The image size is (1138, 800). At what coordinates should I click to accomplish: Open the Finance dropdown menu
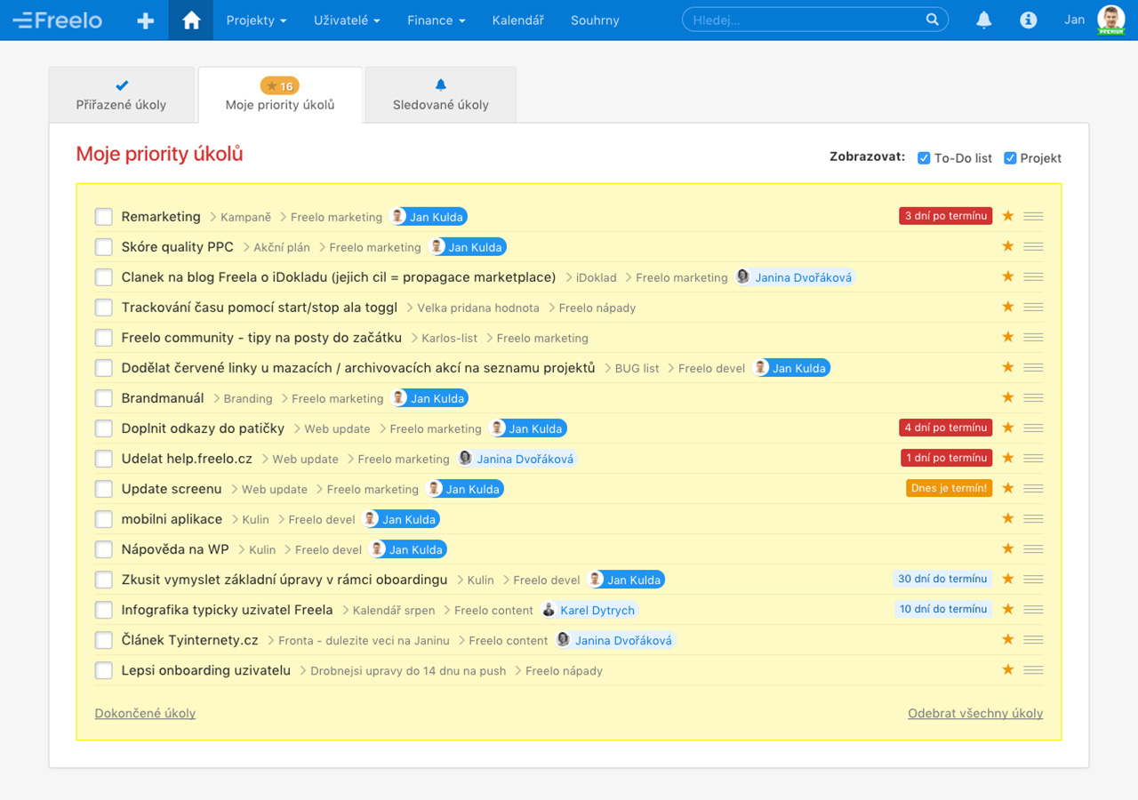pos(436,20)
